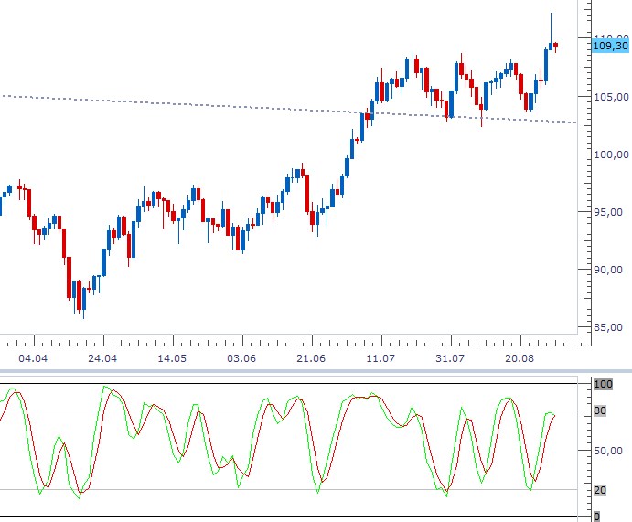
Task: Click the divider between price and oscillator panels
Action: coord(316,371)
